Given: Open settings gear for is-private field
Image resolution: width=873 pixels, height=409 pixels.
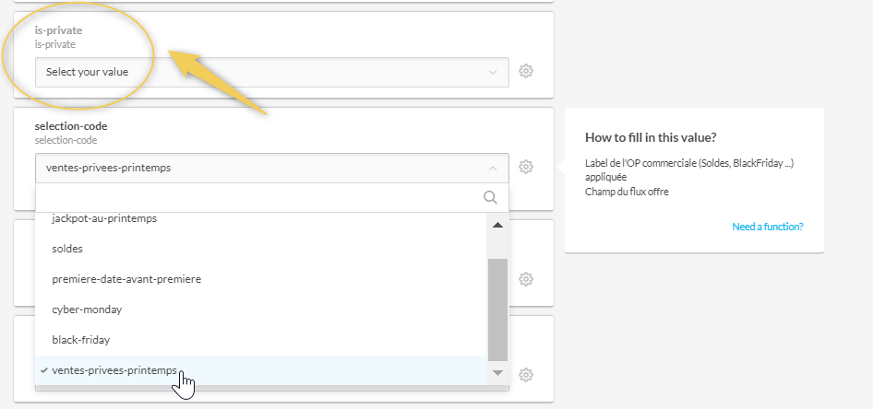Looking at the screenshot, I should [x=526, y=71].
